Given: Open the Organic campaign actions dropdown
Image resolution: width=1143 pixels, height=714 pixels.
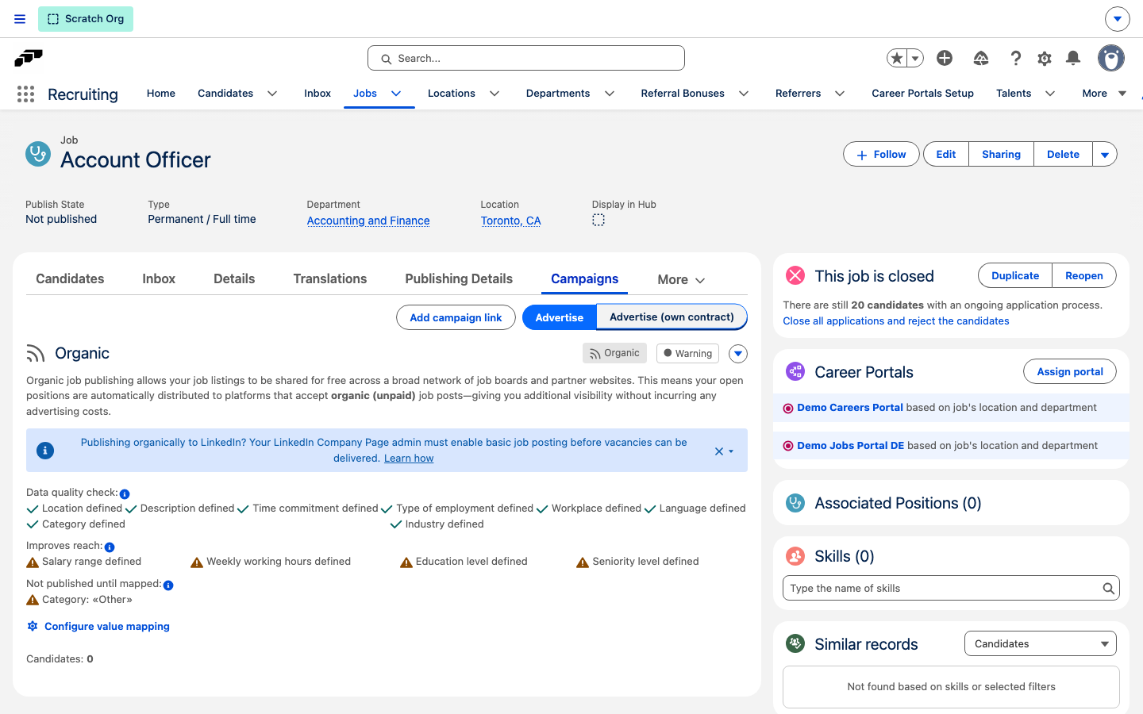Looking at the screenshot, I should pos(738,354).
